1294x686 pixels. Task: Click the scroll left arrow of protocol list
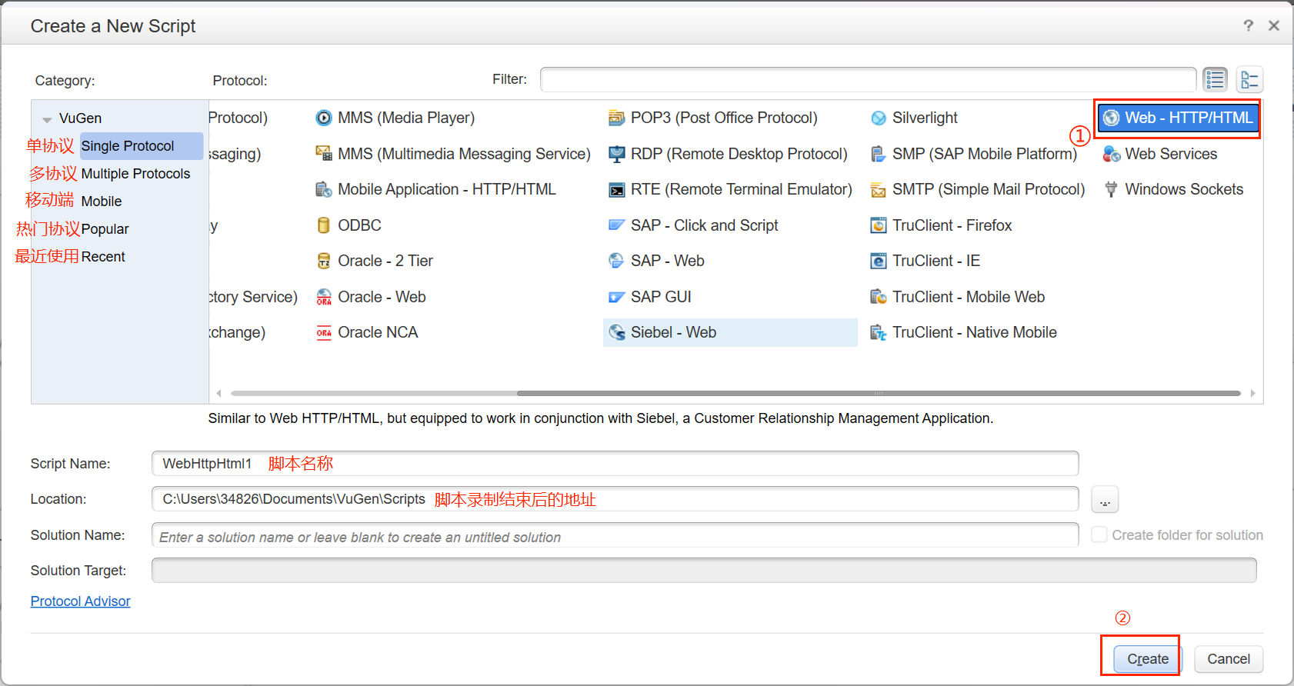tap(219, 393)
